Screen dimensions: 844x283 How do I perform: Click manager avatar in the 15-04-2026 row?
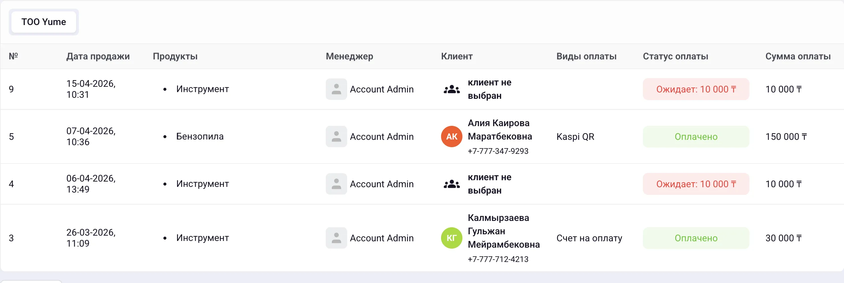click(x=336, y=89)
